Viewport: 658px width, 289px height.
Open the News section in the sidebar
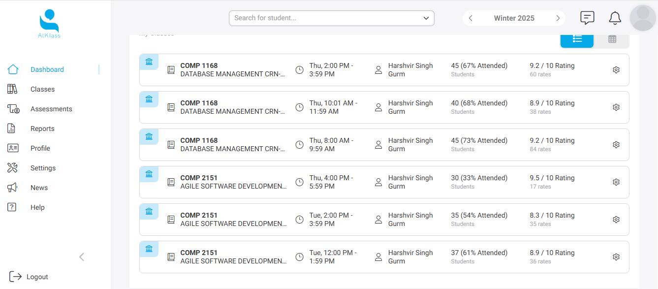[x=39, y=188]
